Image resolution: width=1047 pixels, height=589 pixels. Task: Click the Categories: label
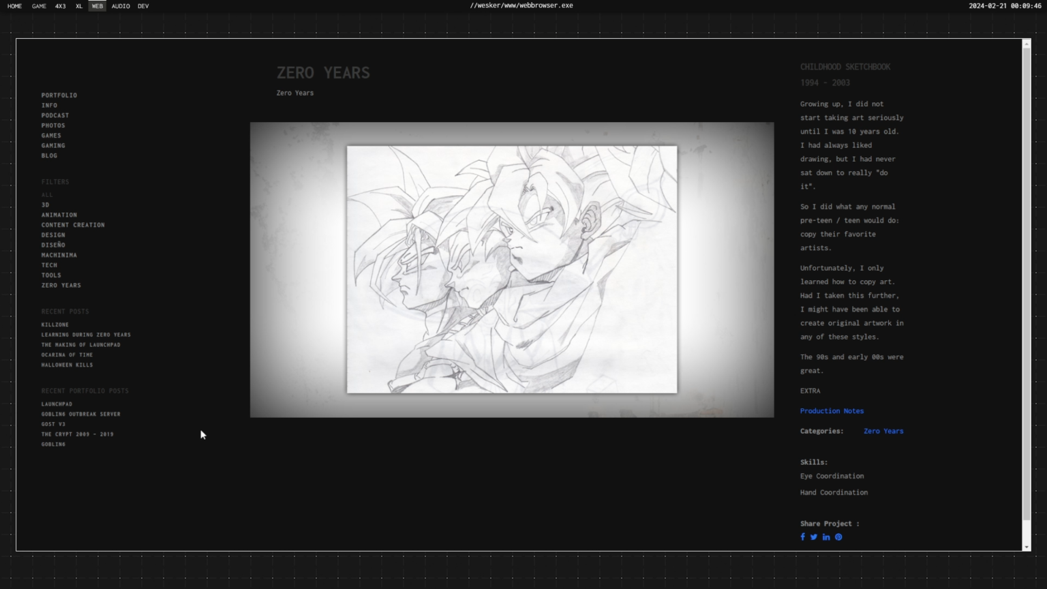(x=821, y=431)
